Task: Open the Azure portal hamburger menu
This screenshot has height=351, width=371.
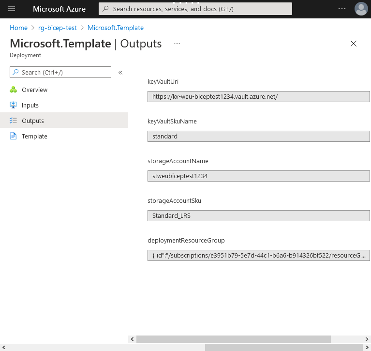Action: tap(12, 9)
